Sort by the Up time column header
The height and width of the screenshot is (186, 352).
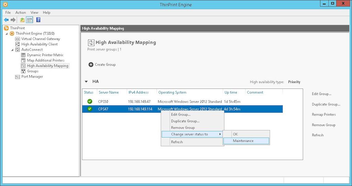231,92
